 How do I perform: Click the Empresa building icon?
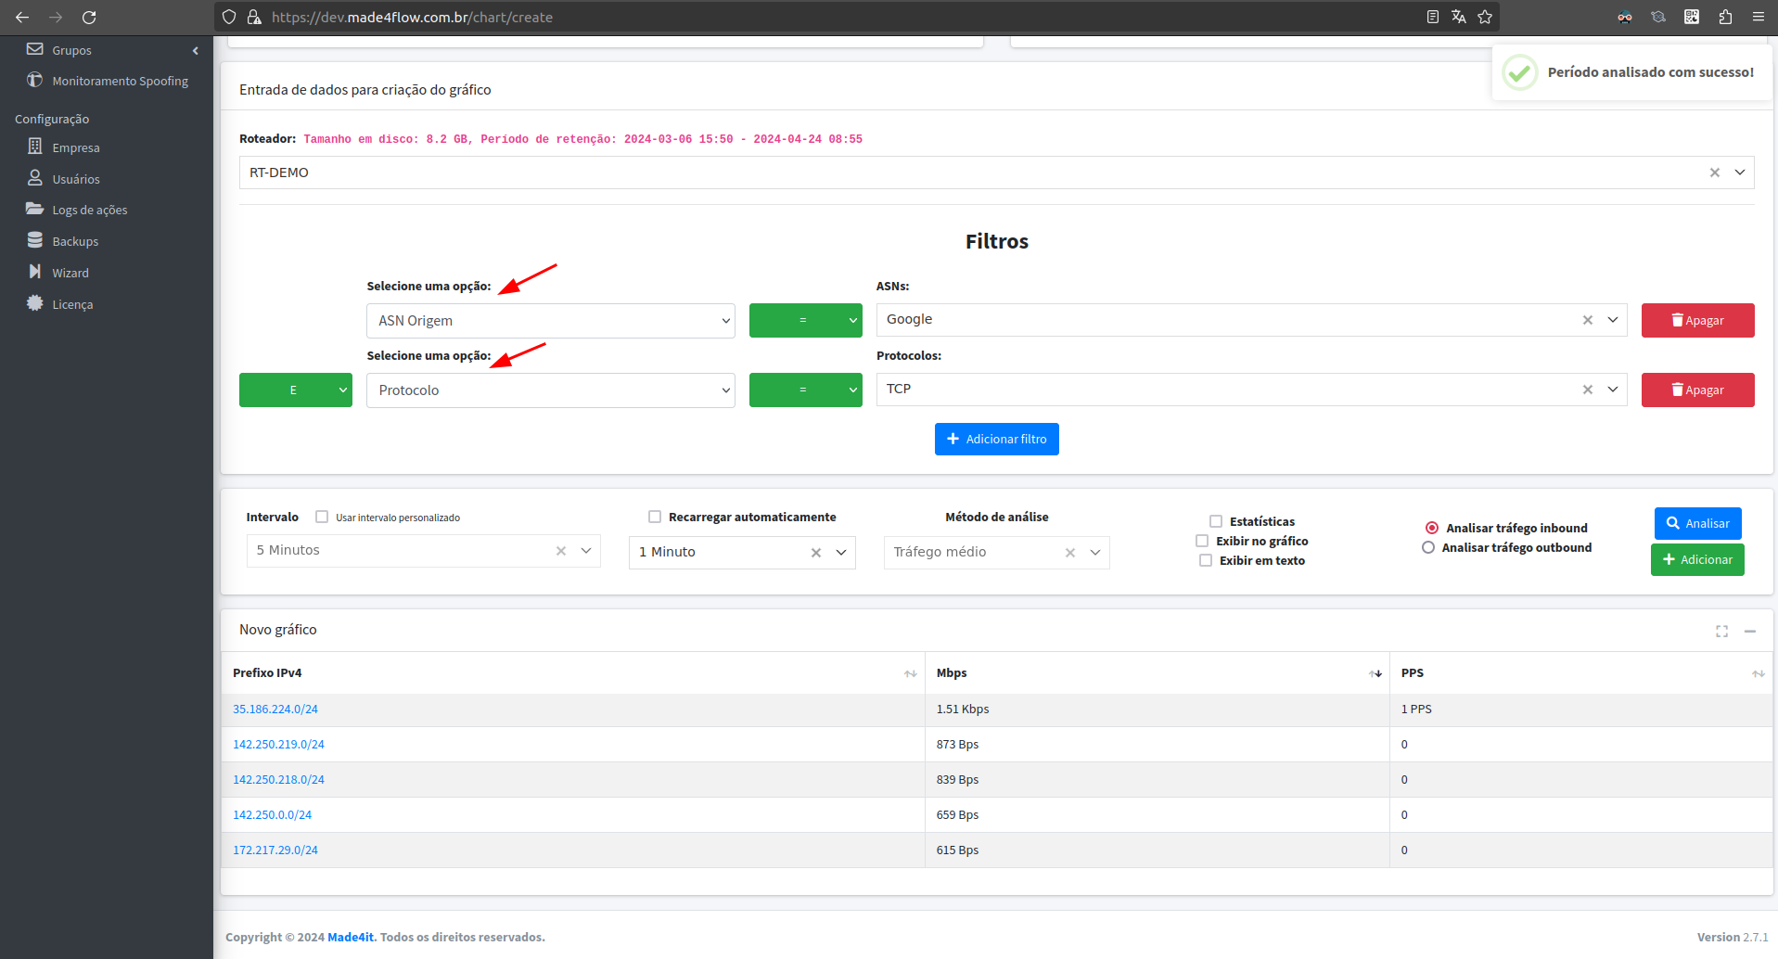click(x=35, y=147)
